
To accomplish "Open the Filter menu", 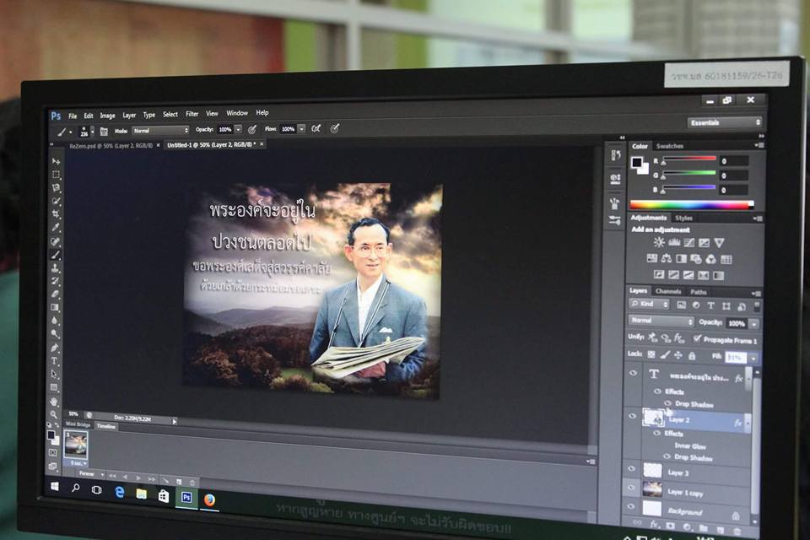I will (x=192, y=114).
